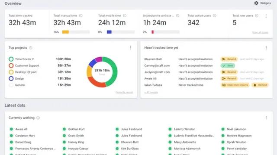
Task: Click green status dot beside Noel Jakurson
Action: pos(223,129)
